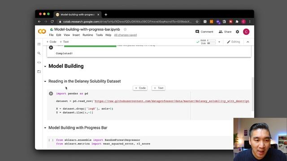Open the Insert menu
This screenshot has height=161, width=287.
click(76, 35)
